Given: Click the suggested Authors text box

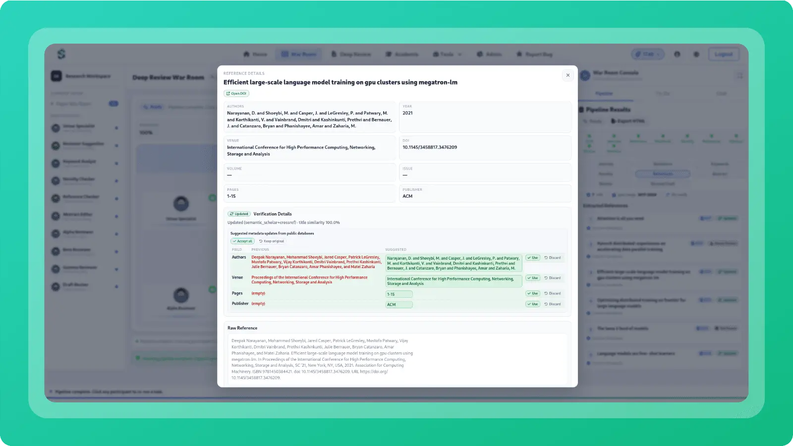Looking at the screenshot, I should 453,263.
